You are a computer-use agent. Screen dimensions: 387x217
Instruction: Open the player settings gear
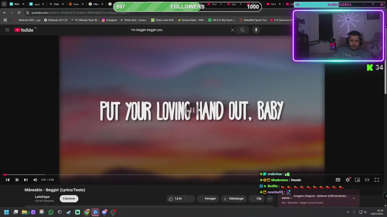pyautogui.click(x=348, y=180)
